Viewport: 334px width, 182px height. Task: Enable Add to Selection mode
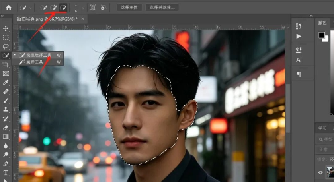pos(53,8)
